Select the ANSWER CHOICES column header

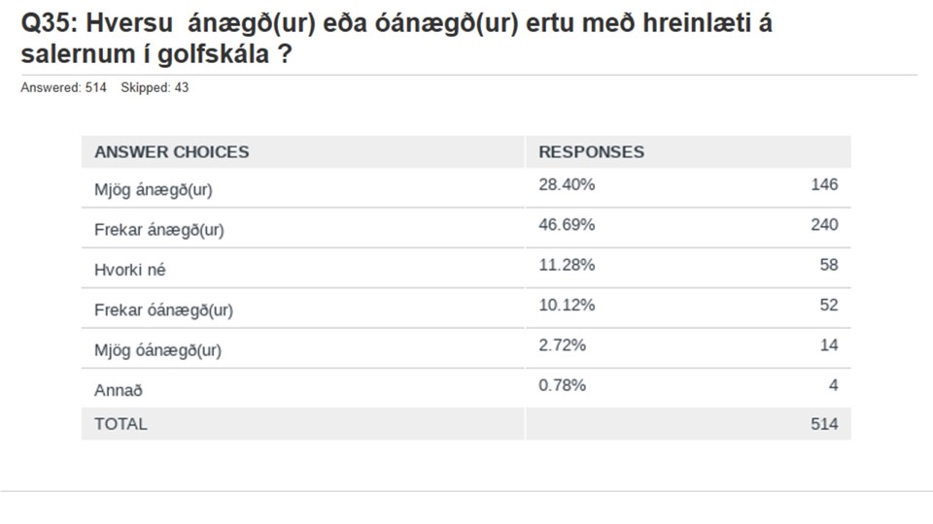click(171, 152)
